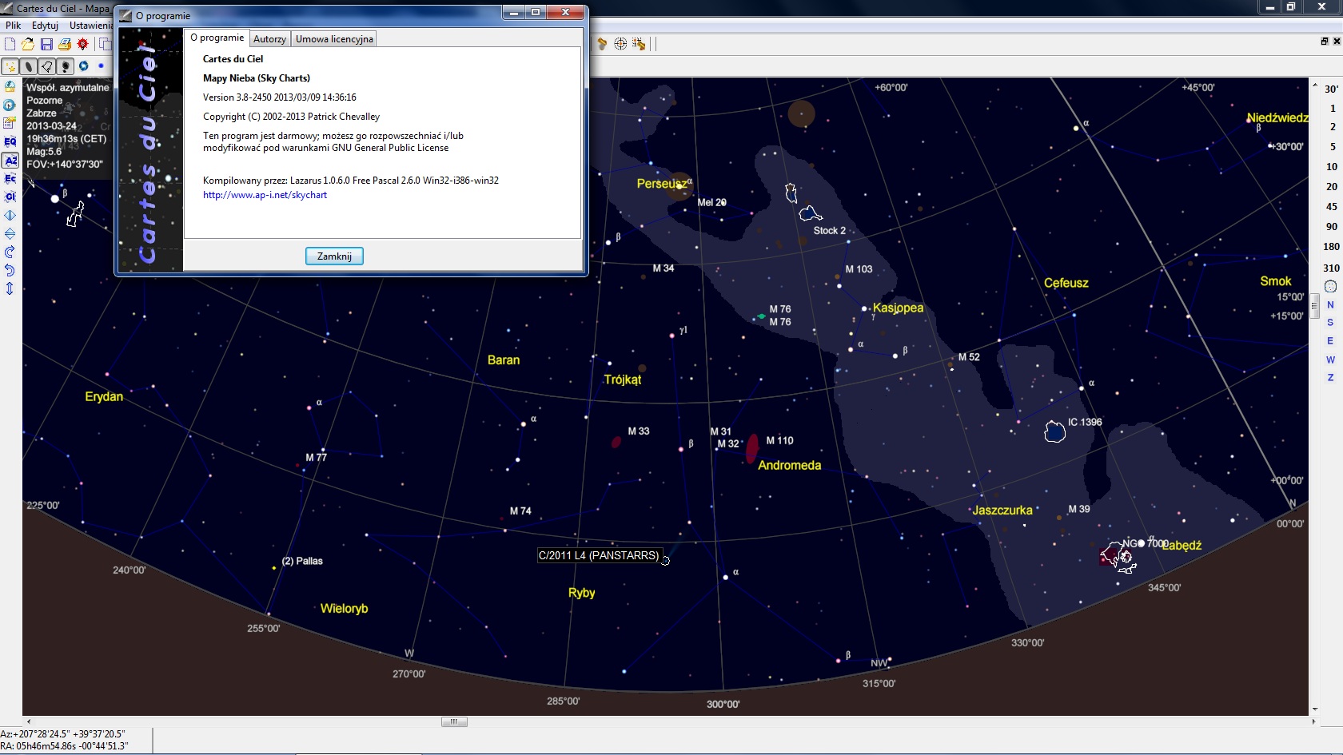Click the telescope slew icon with stars
The width and height of the screenshot is (1343, 755).
[x=638, y=44]
